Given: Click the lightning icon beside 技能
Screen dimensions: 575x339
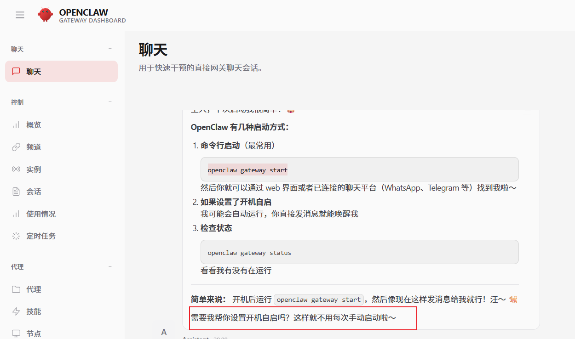Looking at the screenshot, I should pyautogui.click(x=16, y=311).
